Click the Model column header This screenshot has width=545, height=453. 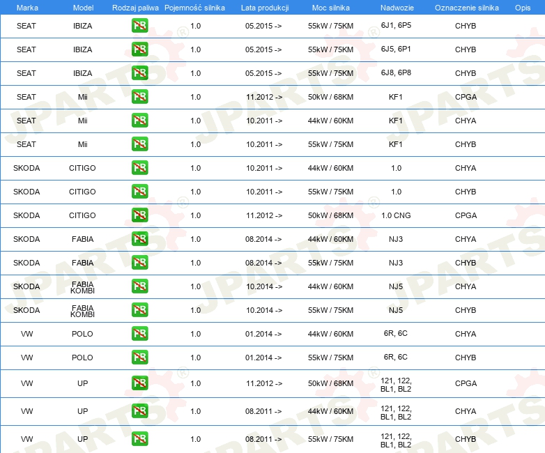pos(83,8)
